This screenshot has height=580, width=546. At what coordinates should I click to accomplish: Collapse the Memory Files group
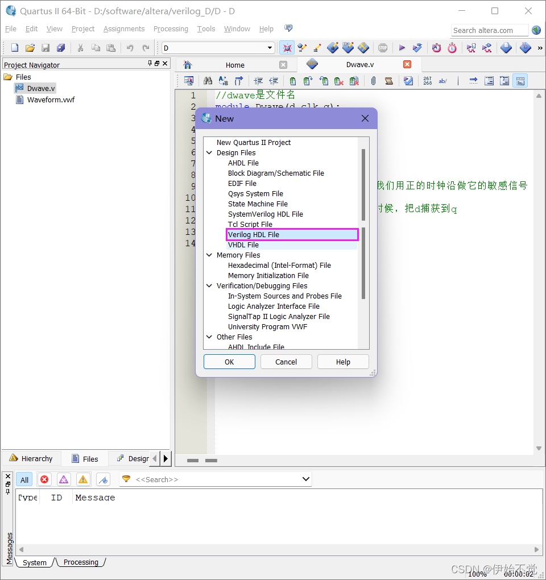[209, 255]
